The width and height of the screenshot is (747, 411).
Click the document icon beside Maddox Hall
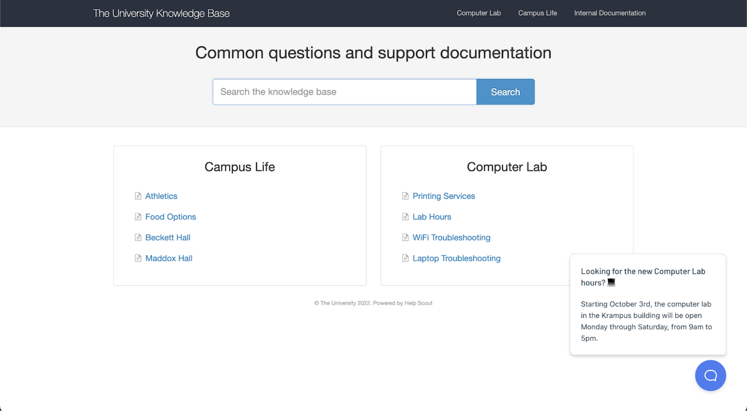click(x=138, y=259)
